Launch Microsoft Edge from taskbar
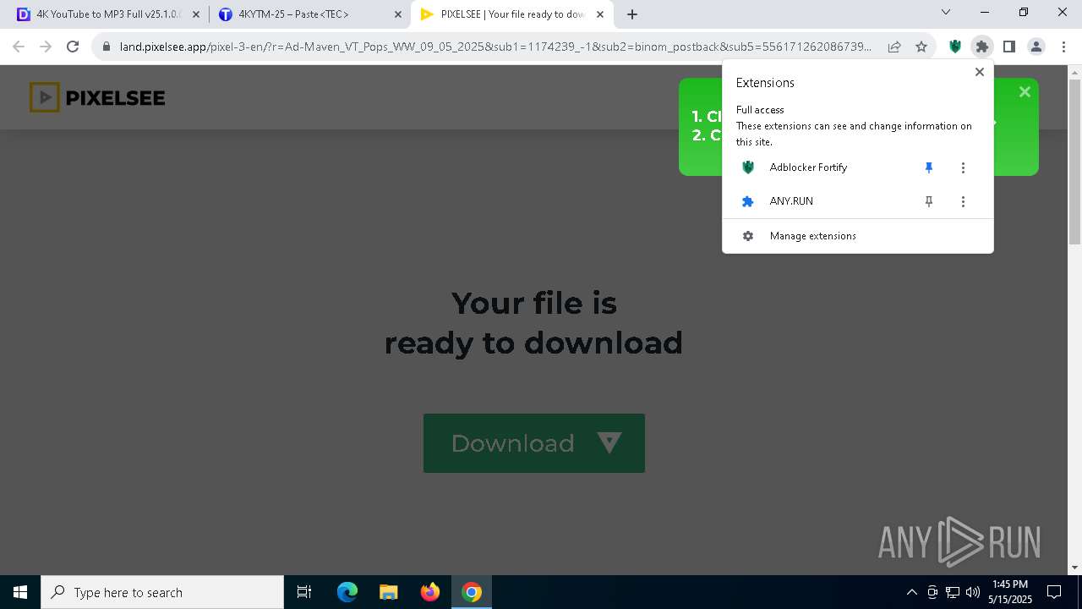The image size is (1082, 609). point(347,592)
